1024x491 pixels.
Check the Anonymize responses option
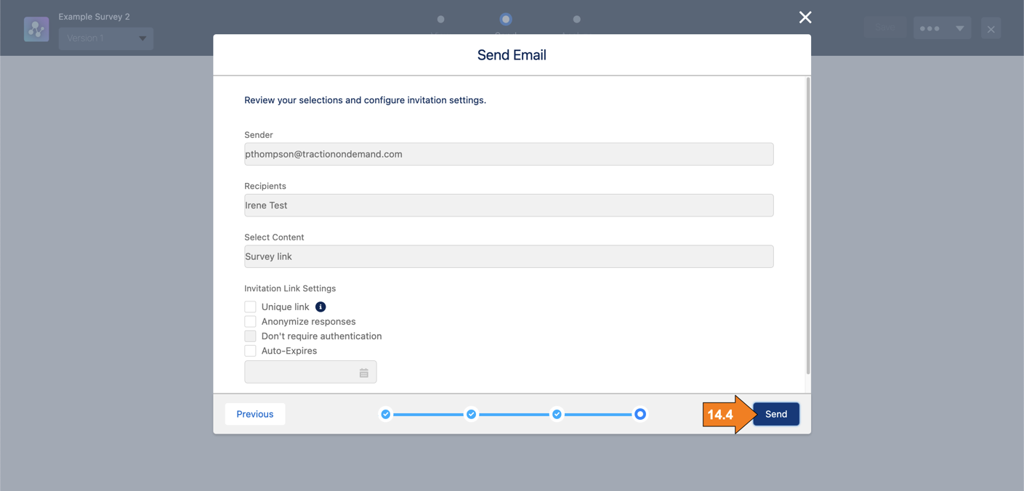[x=250, y=321]
